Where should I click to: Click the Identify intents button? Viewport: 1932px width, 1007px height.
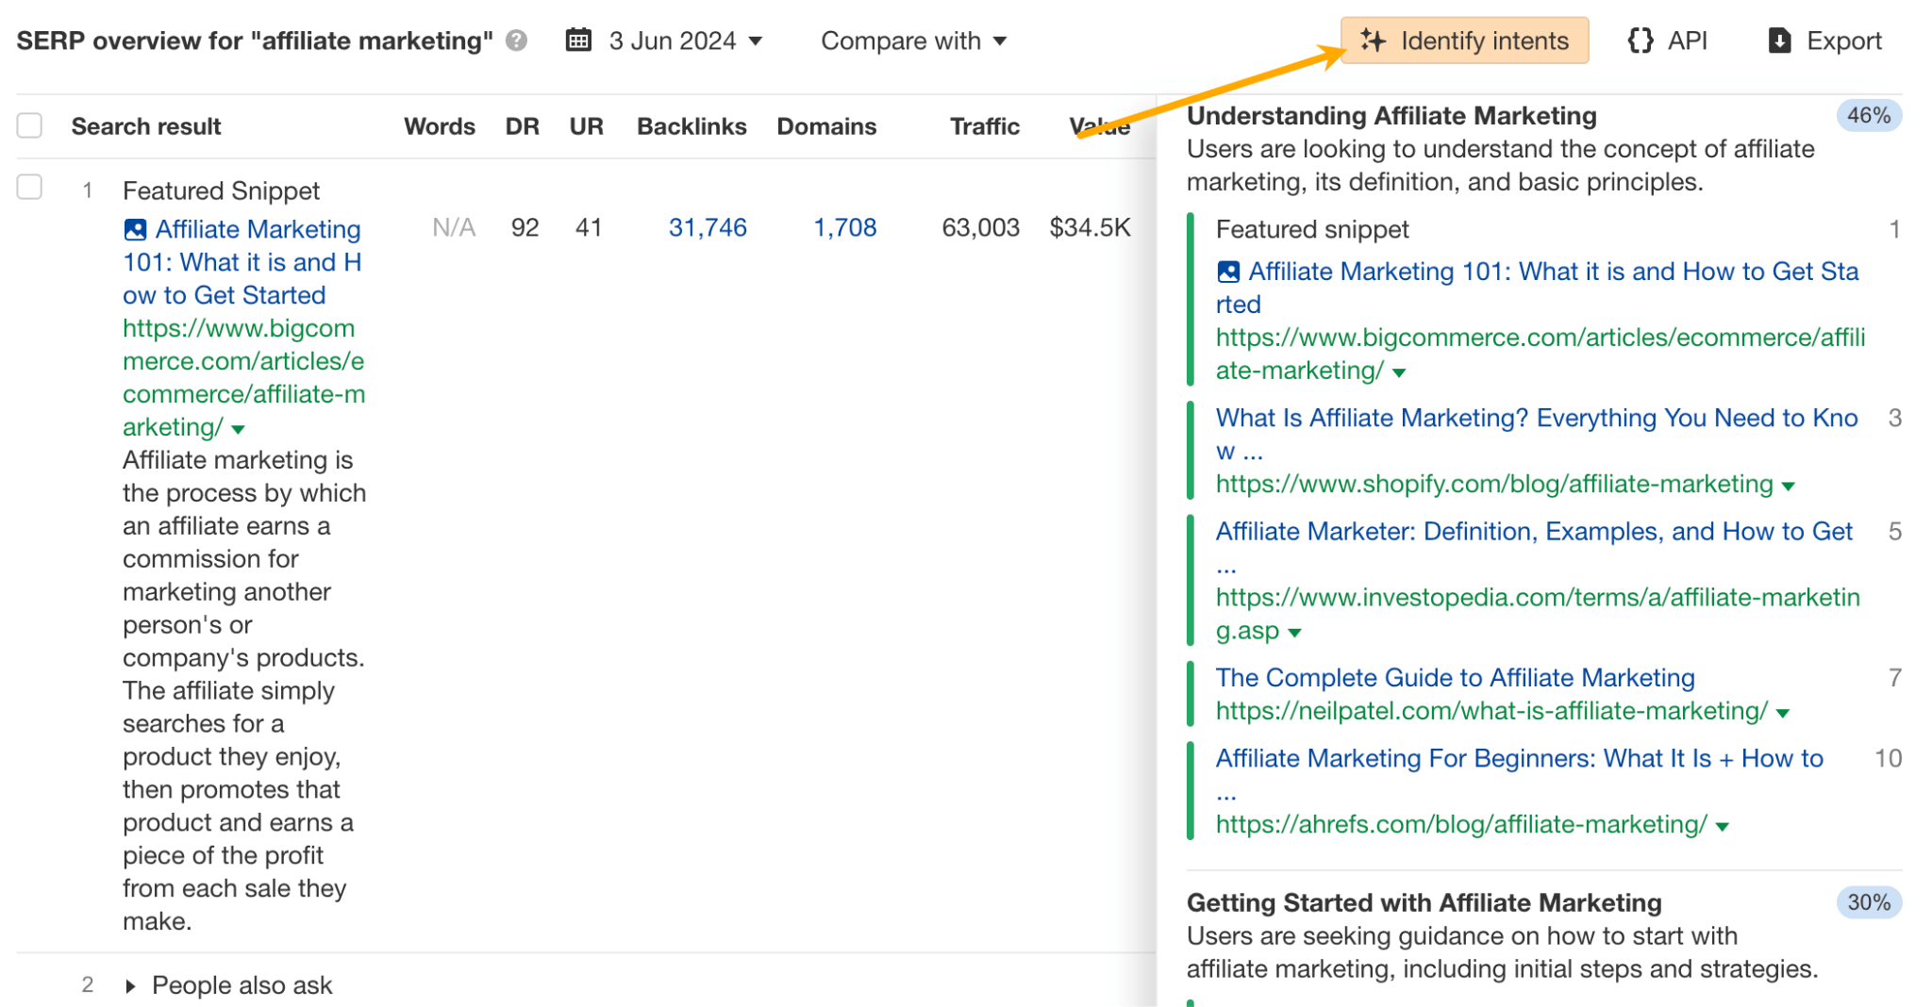click(1464, 40)
